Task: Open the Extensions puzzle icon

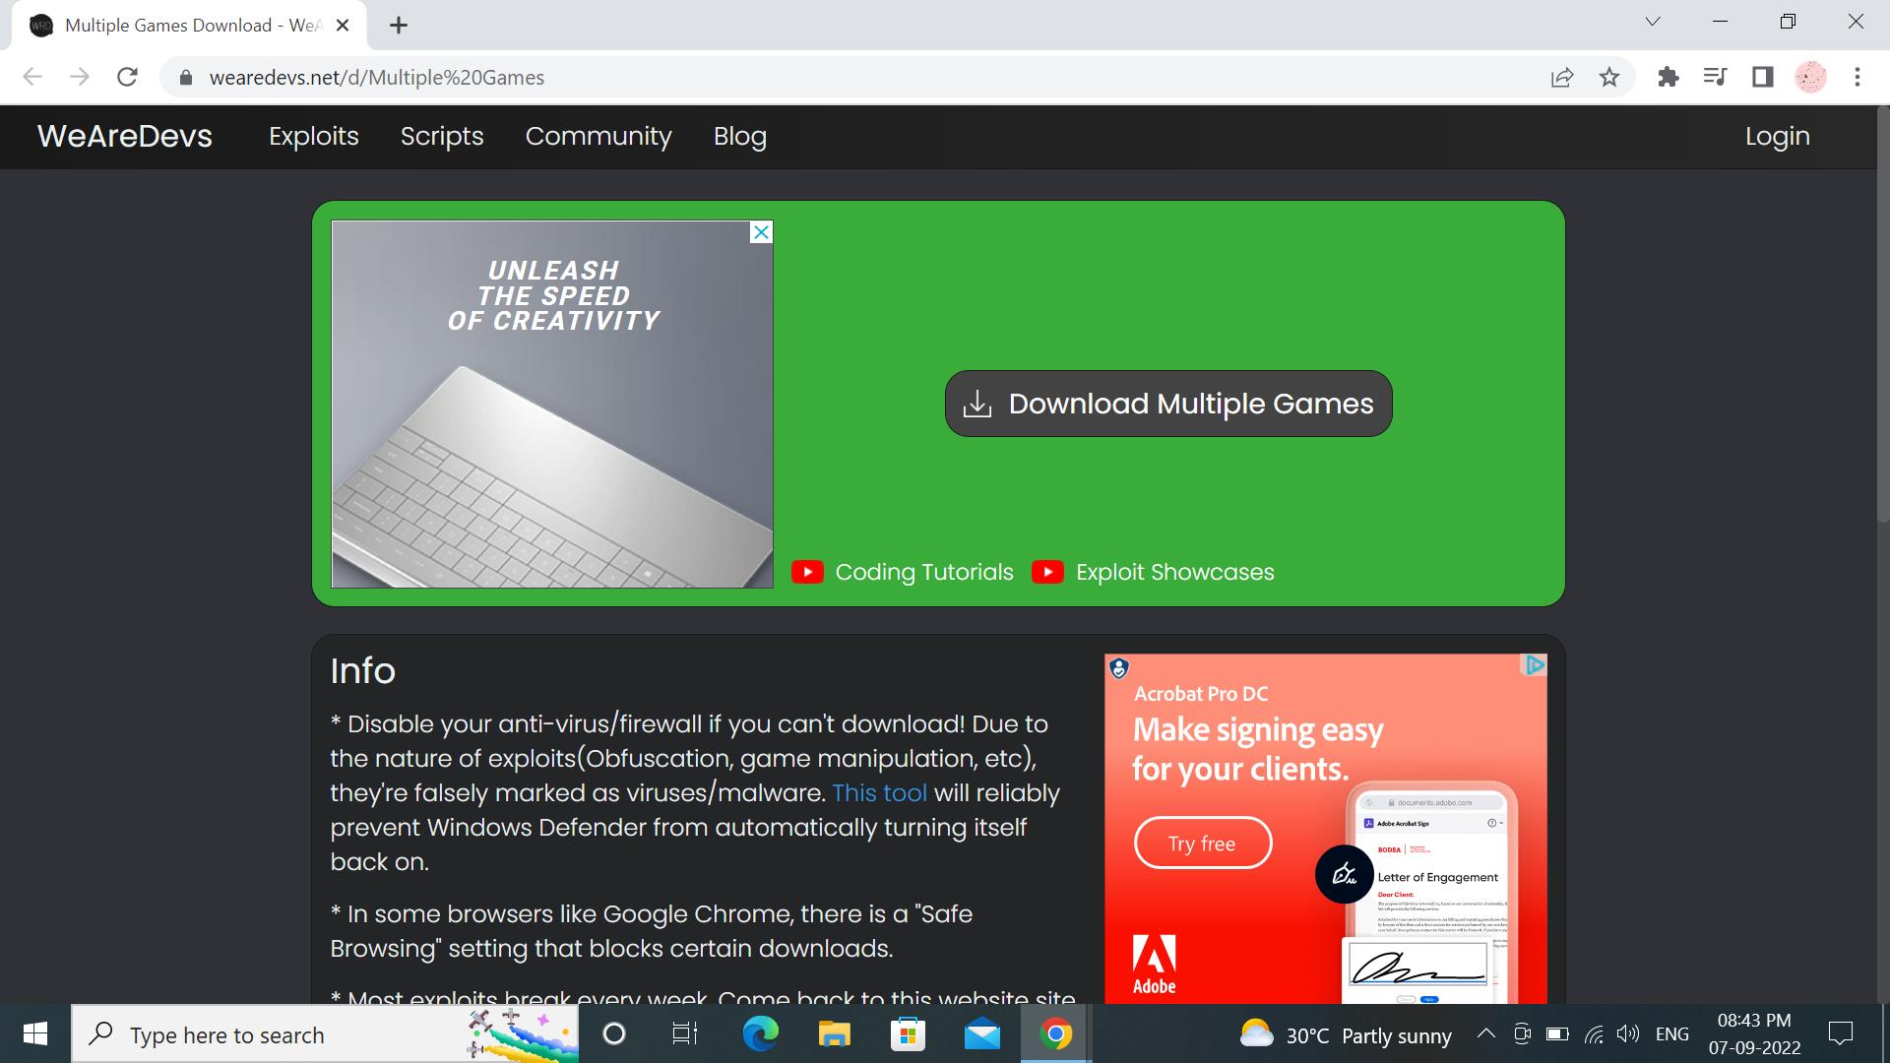Action: pos(1668,77)
